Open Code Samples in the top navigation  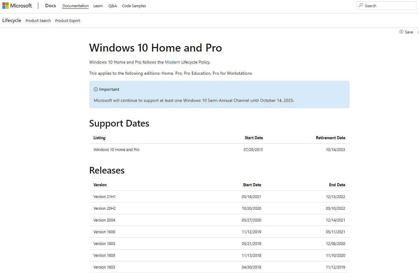tap(134, 6)
